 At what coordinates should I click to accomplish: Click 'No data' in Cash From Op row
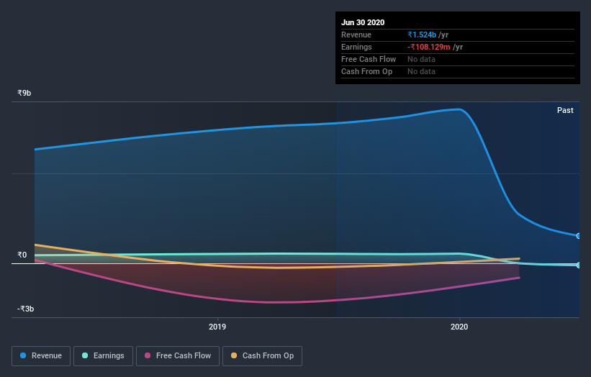(x=421, y=71)
